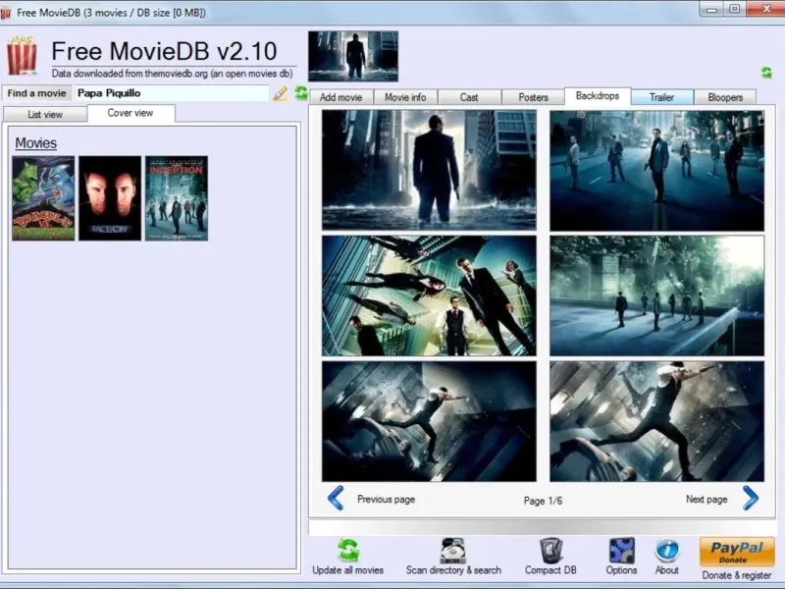Viewport: 785px width, 589px height.
Task: Open backdrop of rotated cast among tilted buildings
Action: (429, 296)
